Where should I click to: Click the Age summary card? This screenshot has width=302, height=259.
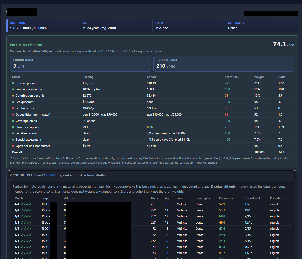pyautogui.click(x=116, y=26)
